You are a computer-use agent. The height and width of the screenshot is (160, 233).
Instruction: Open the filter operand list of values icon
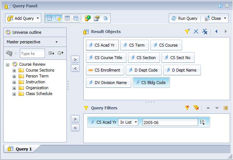pos(202,122)
